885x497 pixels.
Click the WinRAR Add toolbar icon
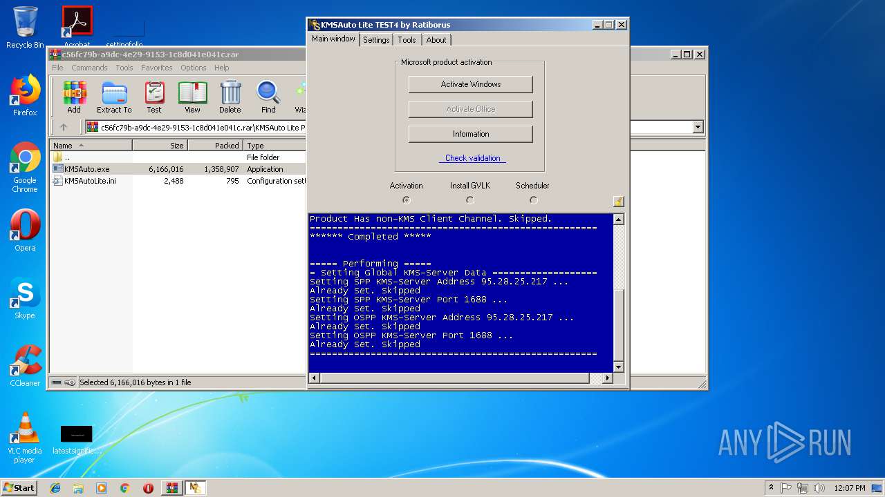74,97
